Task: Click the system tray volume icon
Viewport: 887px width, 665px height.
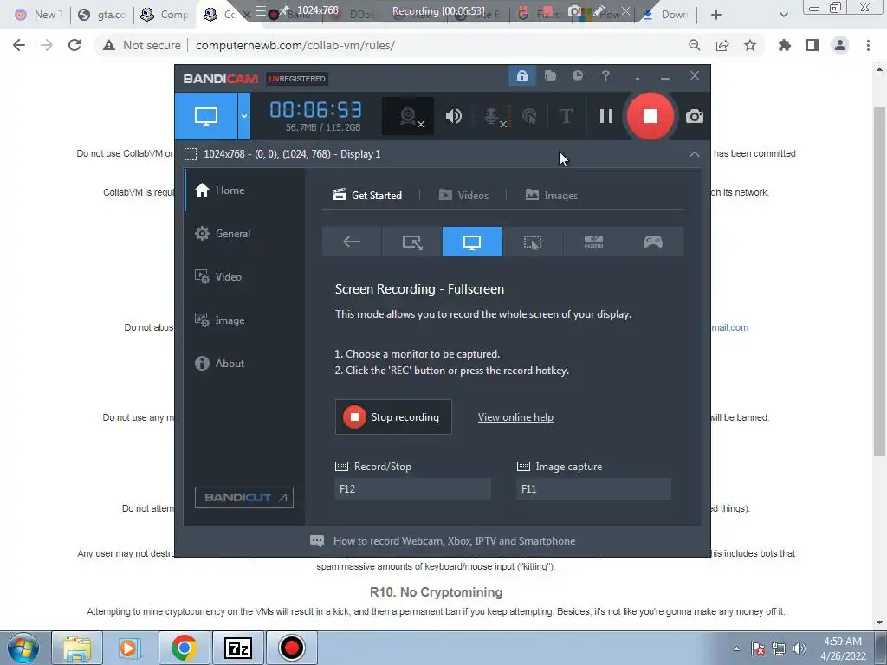Action: [800, 649]
